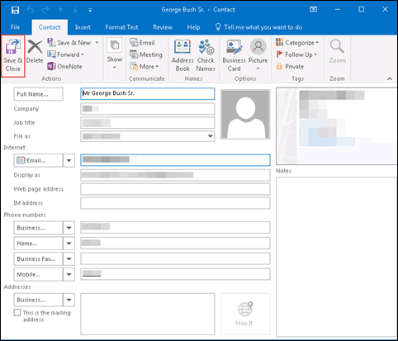
Task: Click the Home... phone button
Action: pyautogui.click(x=38, y=244)
